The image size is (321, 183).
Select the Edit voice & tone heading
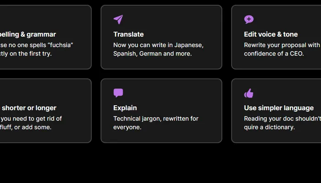tap(271, 34)
